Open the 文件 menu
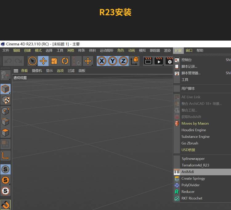Viewport: 231px width, 210px height. click(6, 50)
